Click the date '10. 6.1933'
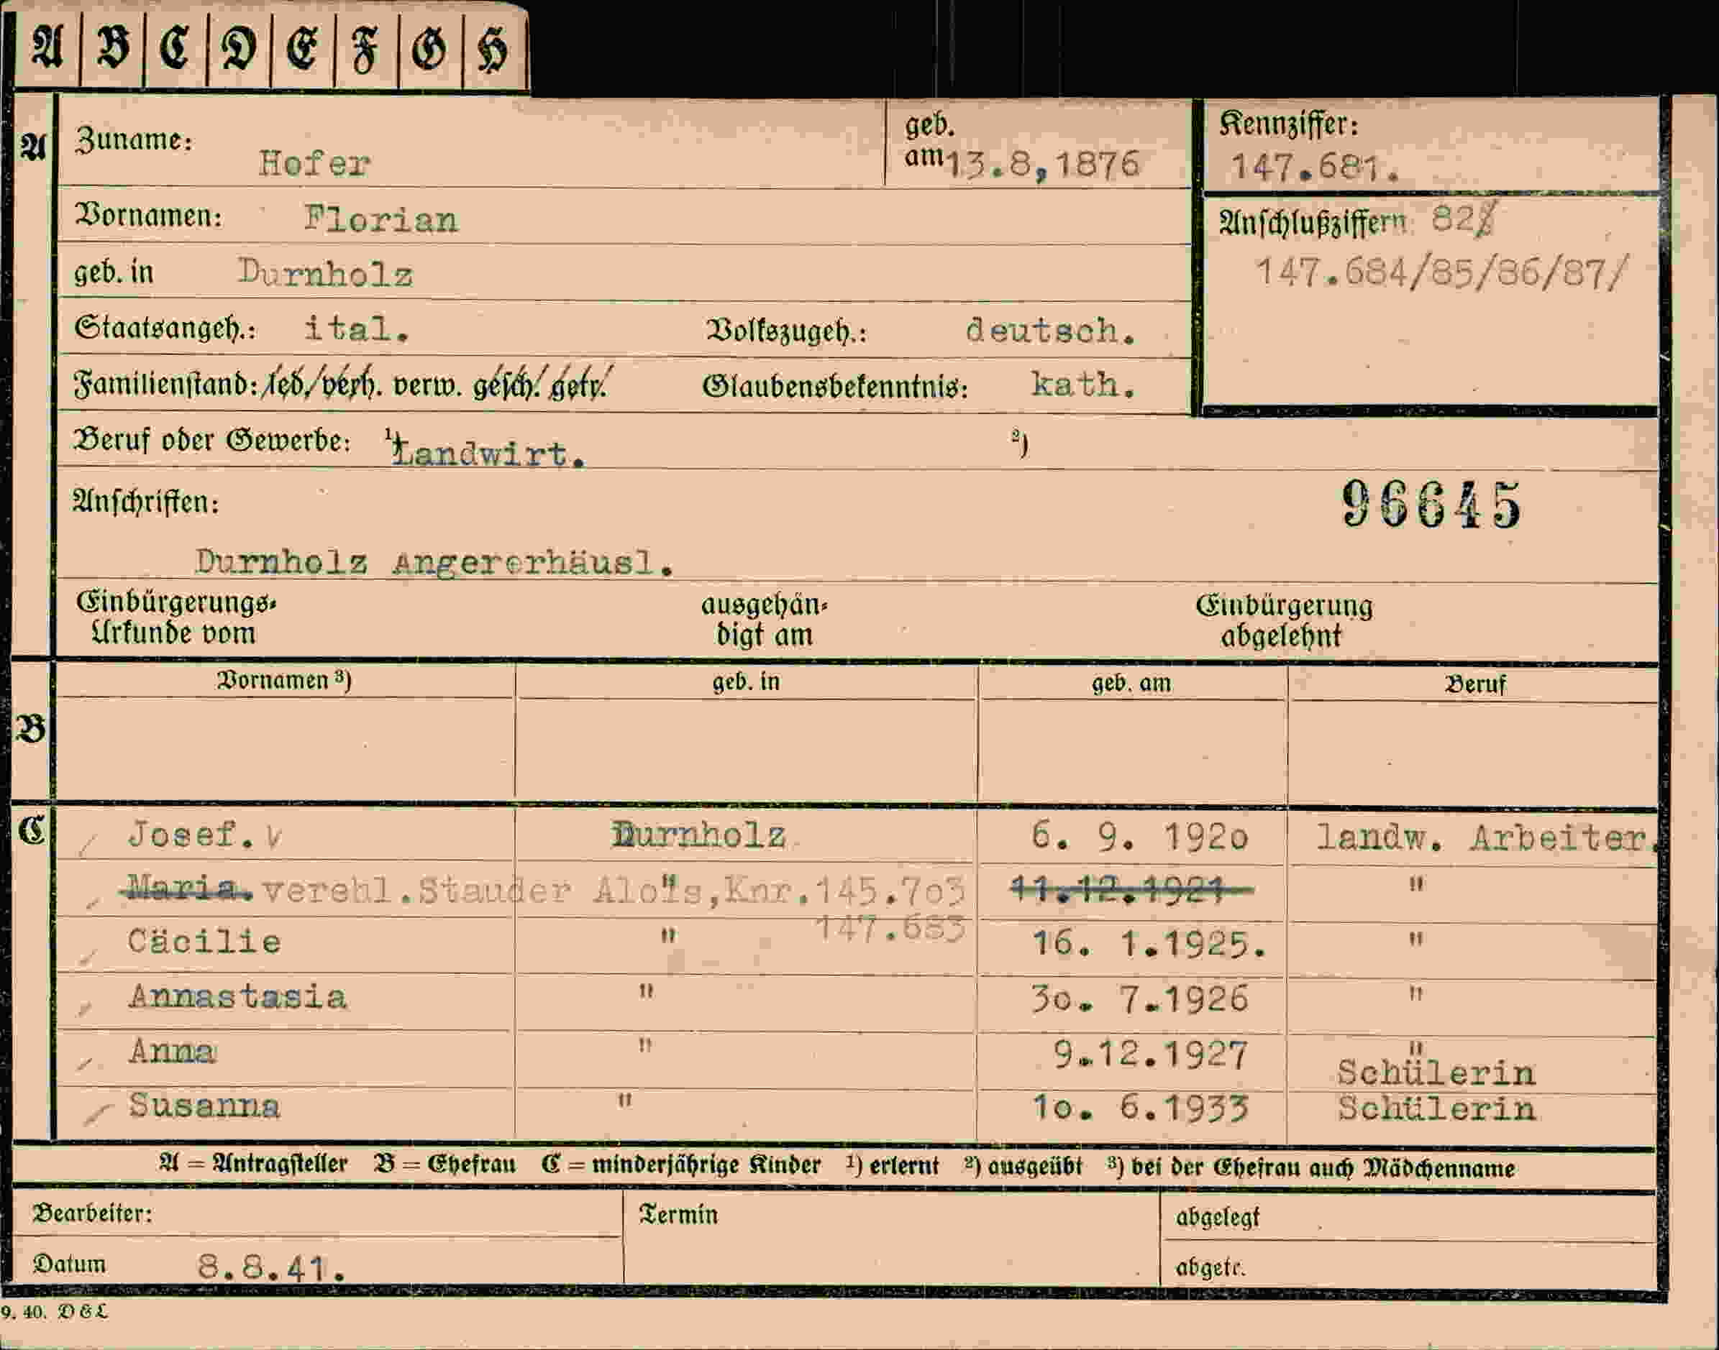Screen dimensions: 1719x1350 (x=1141, y=1108)
